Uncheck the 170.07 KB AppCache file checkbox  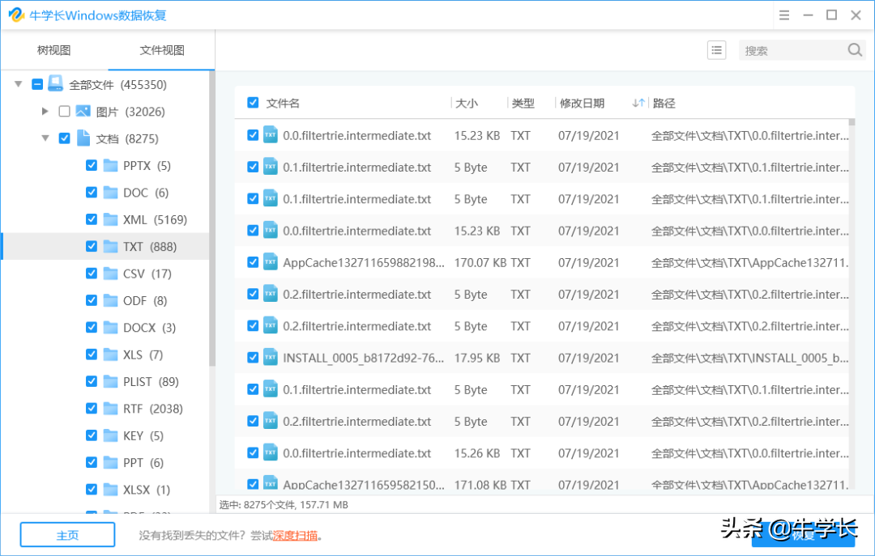click(253, 262)
